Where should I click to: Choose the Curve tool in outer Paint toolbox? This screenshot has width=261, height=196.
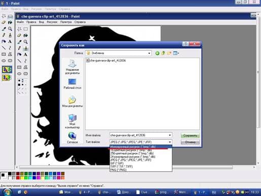point(10,48)
